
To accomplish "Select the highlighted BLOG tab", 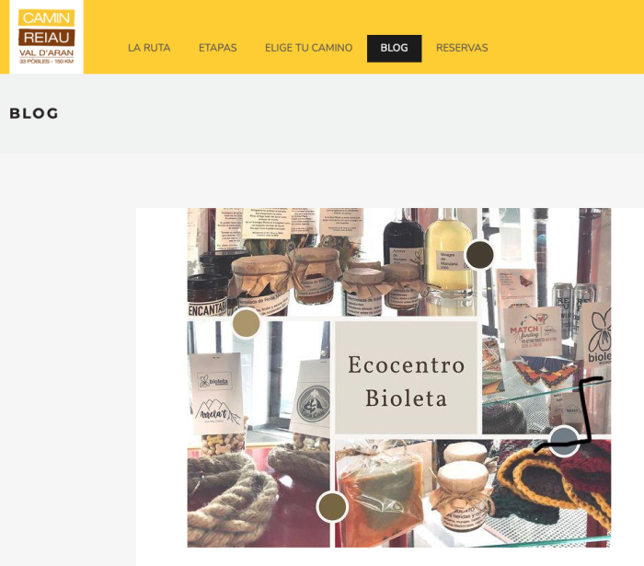I will (395, 49).
